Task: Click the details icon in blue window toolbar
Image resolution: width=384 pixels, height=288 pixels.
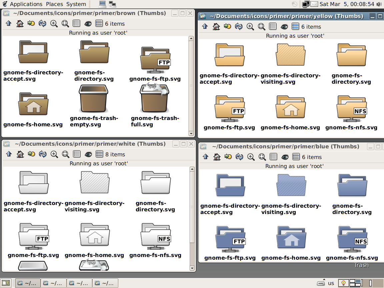Action: (296, 157)
